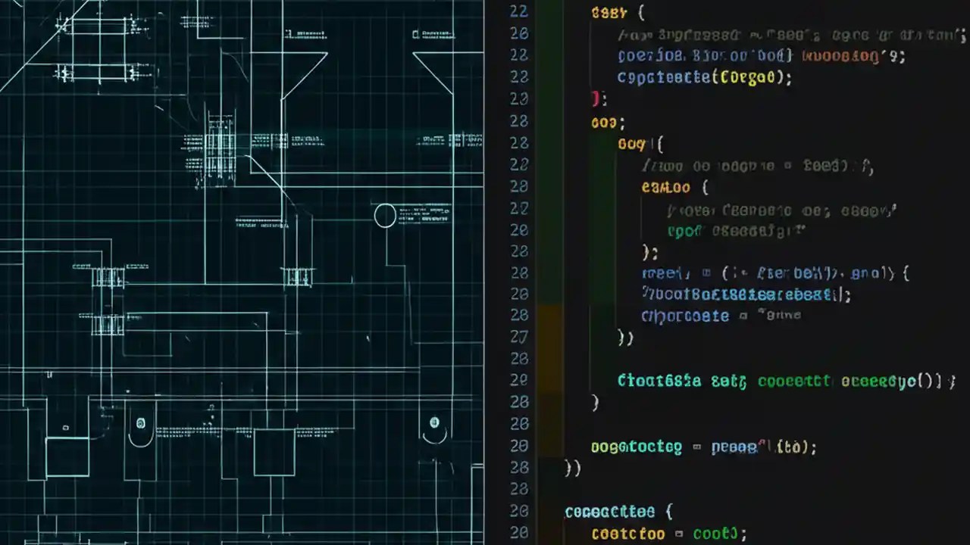
Task: Click the grounded pin symbol at bottom left blueprint
Action: coord(140,424)
